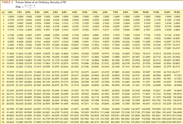Viewport: 183px width, 124px height.
Task: Click the cell value '1874.1646'
Action: click(177, 119)
